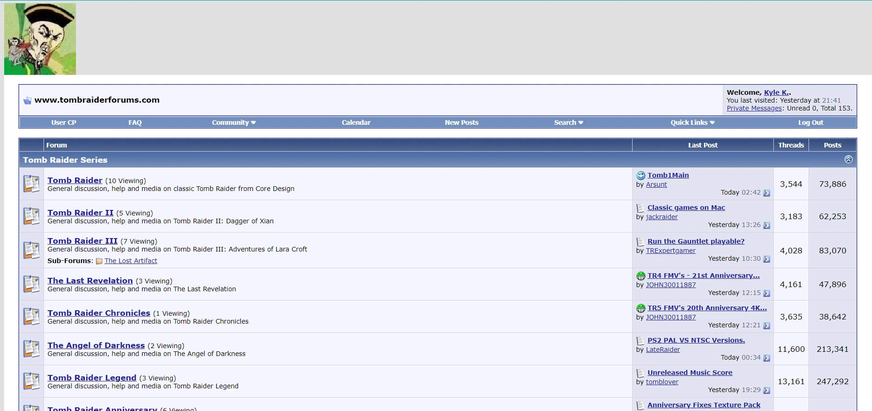Click the forum home icon by tombraiderforums.com
The image size is (872, 411).
[x=27, y=100]
